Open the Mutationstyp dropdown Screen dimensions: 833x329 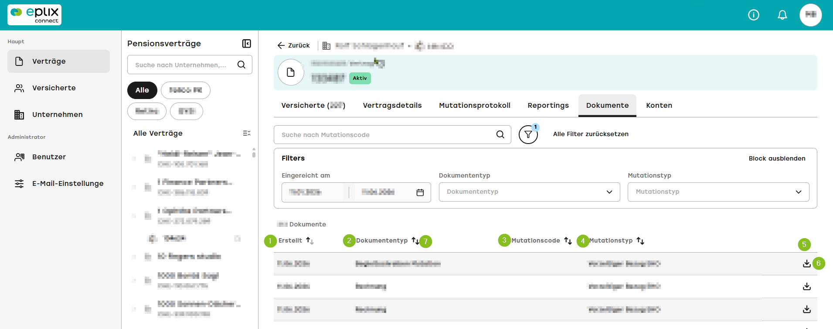click(718, 192)
